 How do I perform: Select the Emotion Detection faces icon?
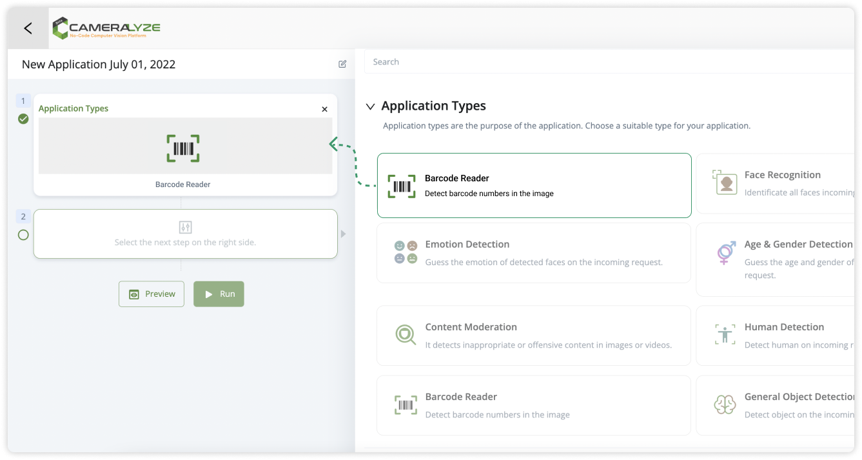tap(406, 252)
